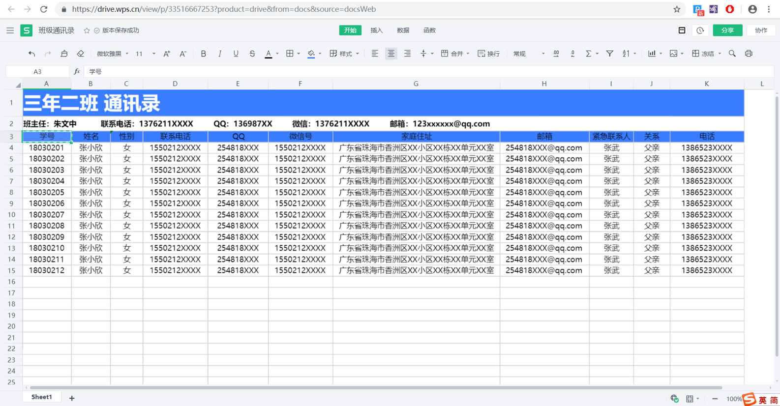Click the fill color bucket swatch

(x=311, y=54)
